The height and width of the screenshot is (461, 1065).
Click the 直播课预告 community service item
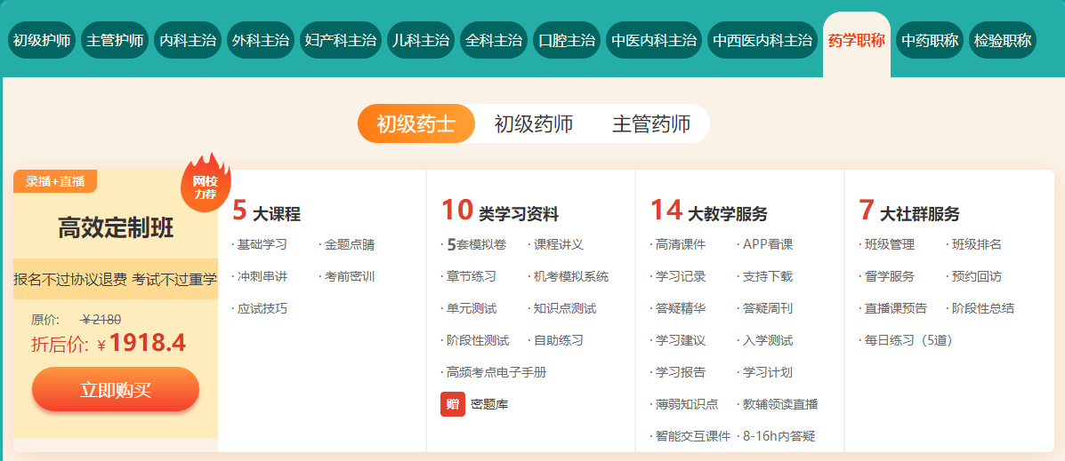point(895,308)
